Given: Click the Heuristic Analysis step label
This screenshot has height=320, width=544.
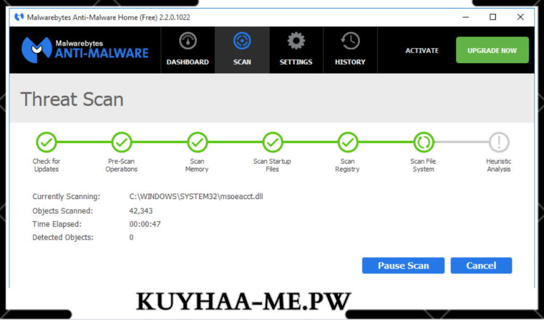Looking at the screenshot, I should (498, 166).
